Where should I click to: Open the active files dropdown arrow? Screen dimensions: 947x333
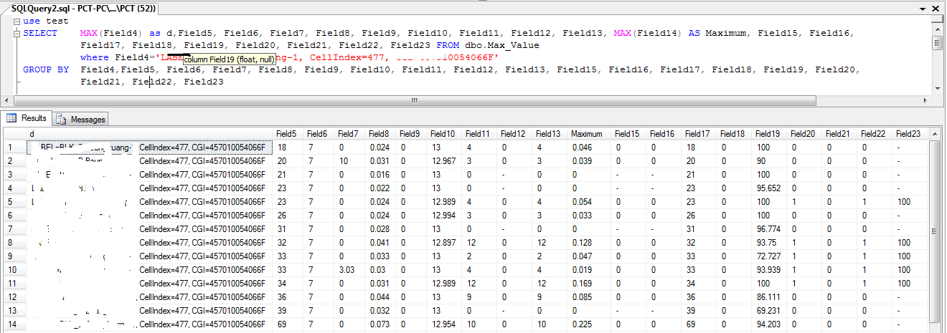click(921, 8)
